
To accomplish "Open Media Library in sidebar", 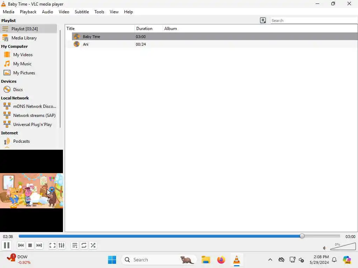I will (29, 38).
